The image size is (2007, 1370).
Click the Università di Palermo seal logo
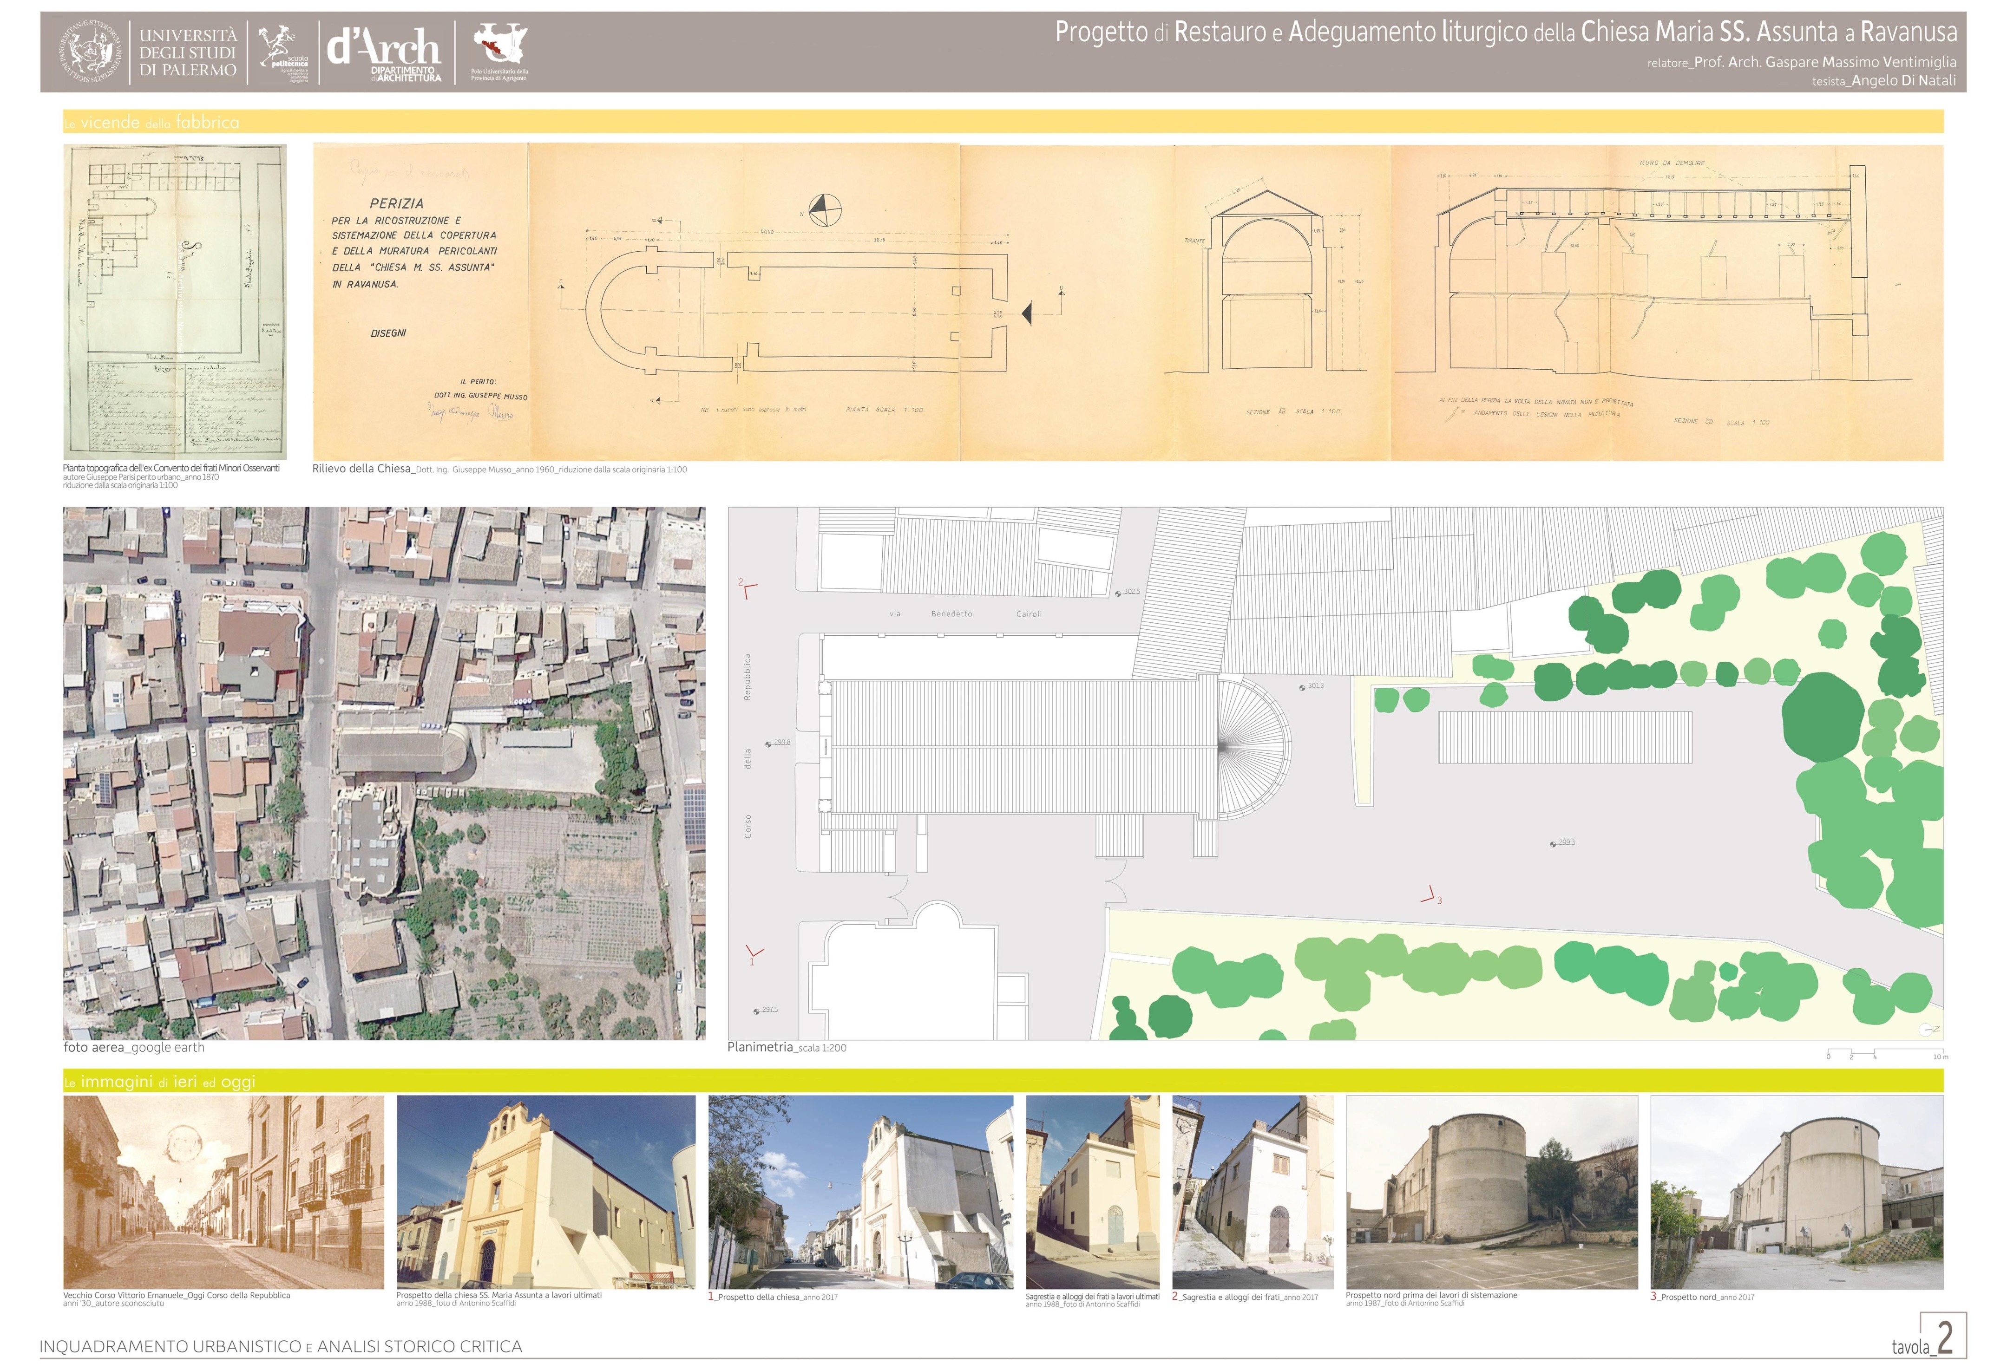(x=91, y=52)
